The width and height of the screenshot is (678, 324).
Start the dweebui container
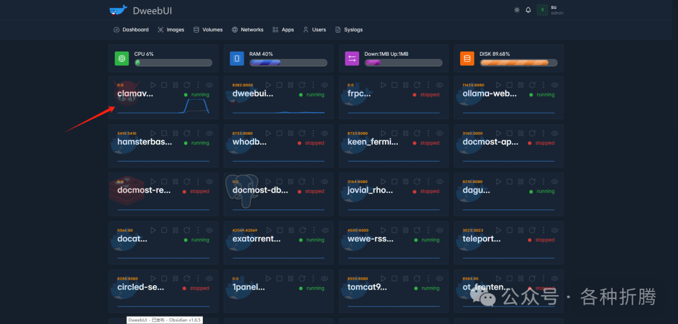click(268, 85)
